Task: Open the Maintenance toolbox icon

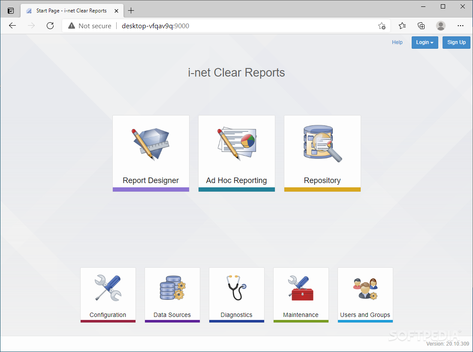Action: [301, 288]
